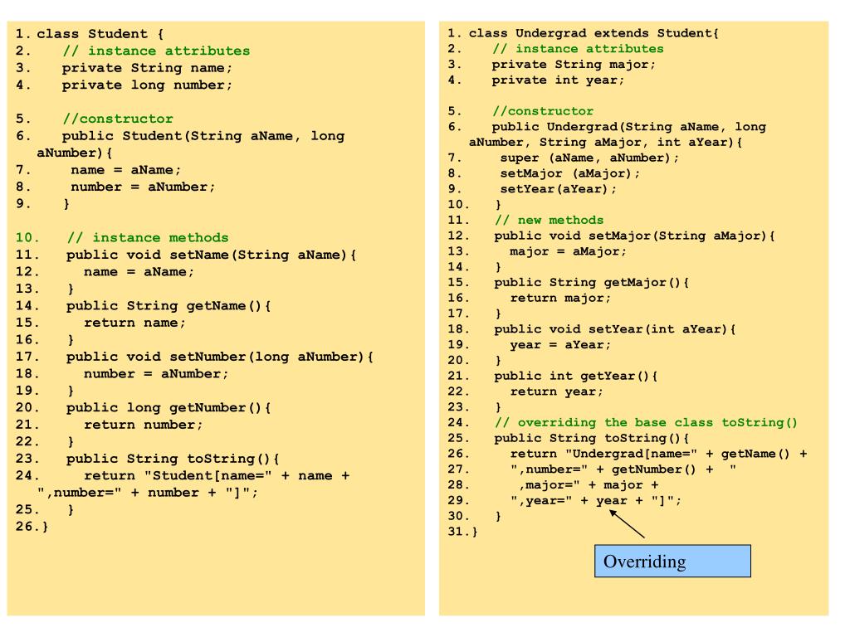
Task: Click '",year=" + year + "]";' line 29
Action: pos(596,500)
